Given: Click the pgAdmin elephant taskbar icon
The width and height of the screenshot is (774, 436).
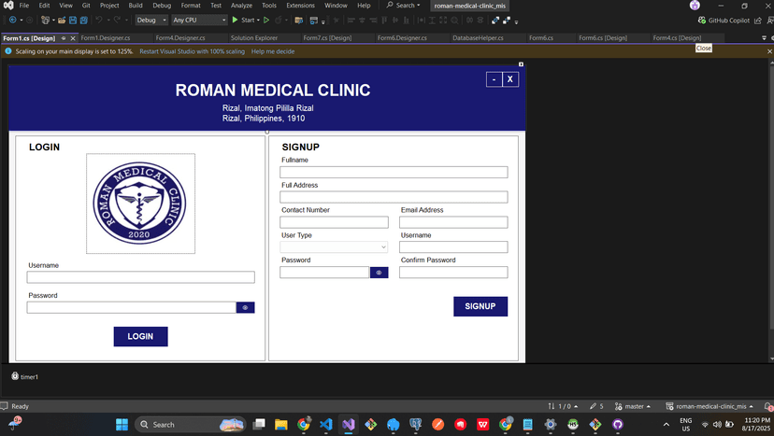Looking at the screenshot, I should [416, 424].
